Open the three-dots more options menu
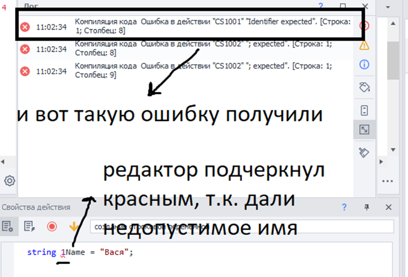This screenshot has width=408, height=277. coord(388,181)
